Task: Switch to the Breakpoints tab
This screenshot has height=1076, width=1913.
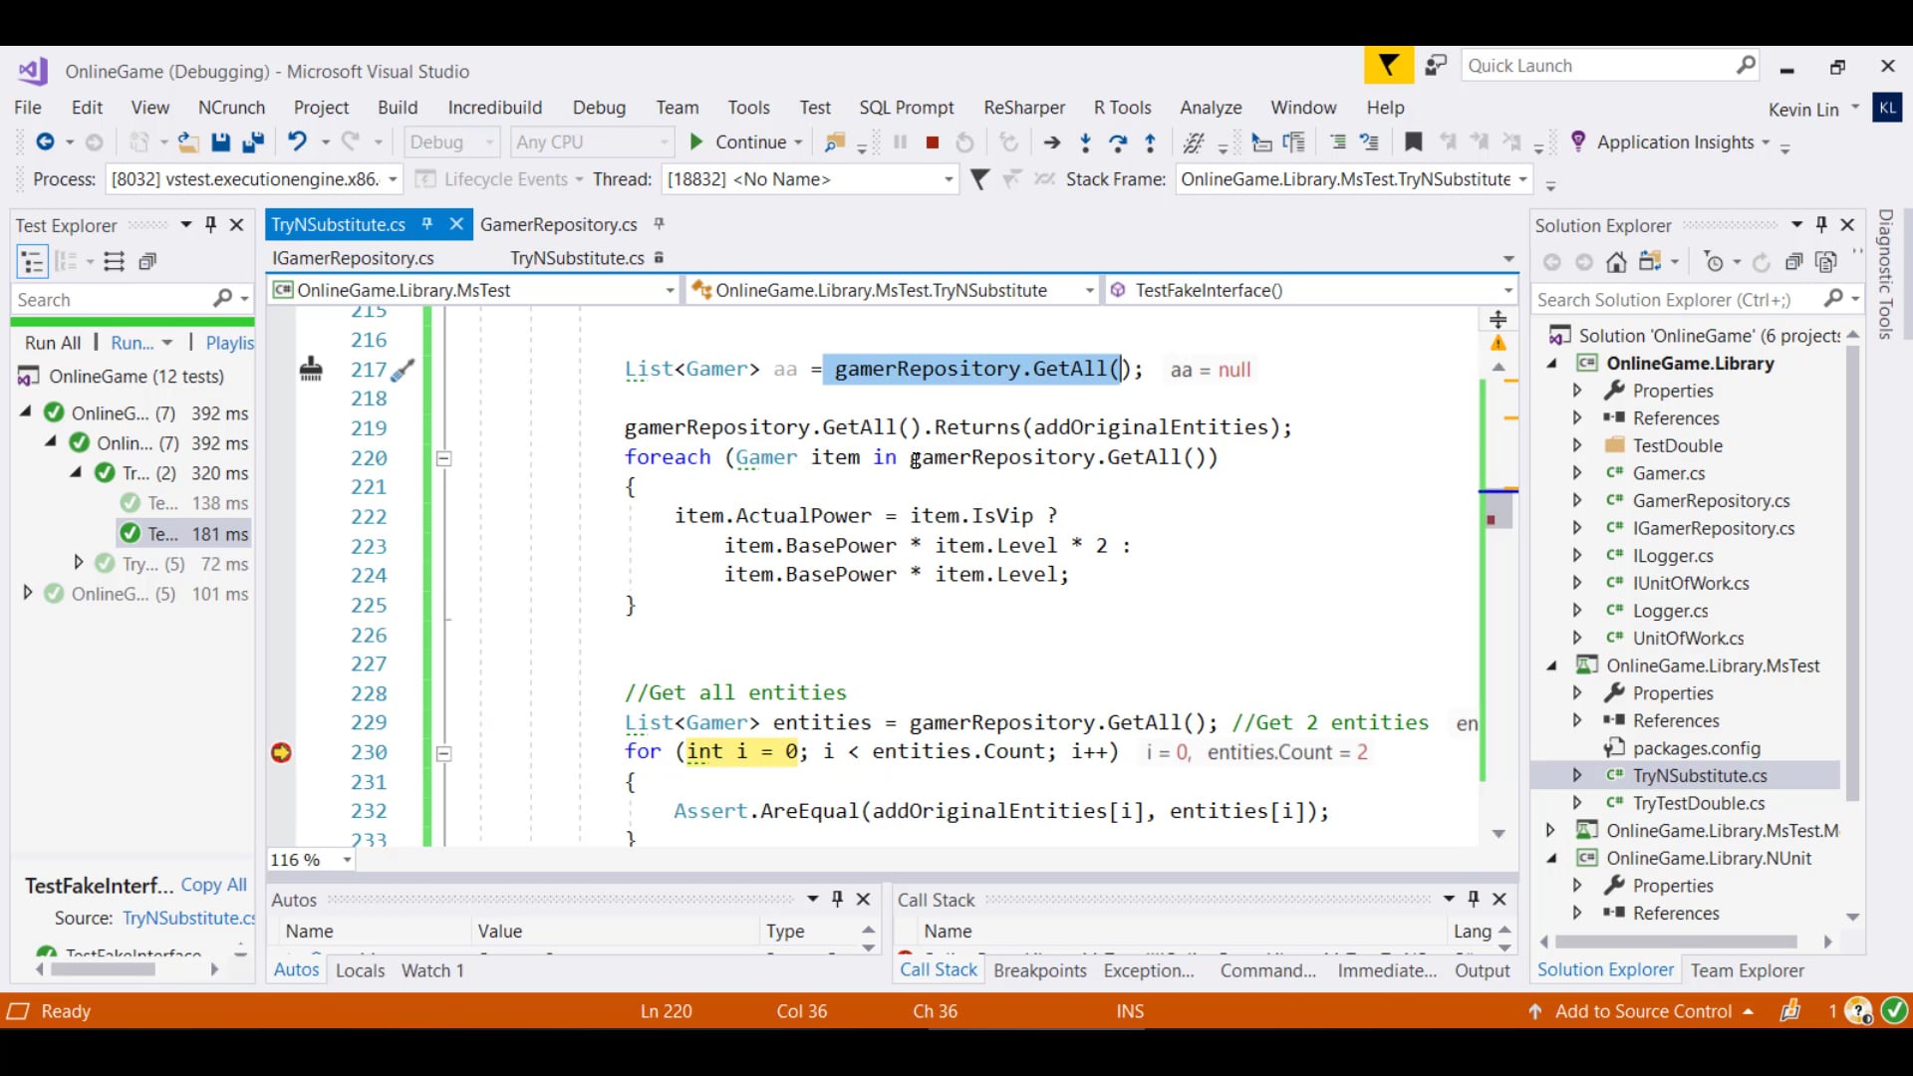Action: (1039, 970)
